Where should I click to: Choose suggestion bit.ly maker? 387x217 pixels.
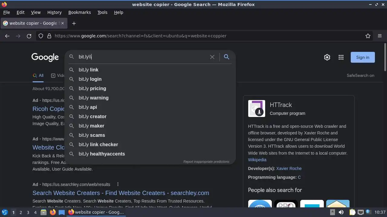tap(150, 126)
